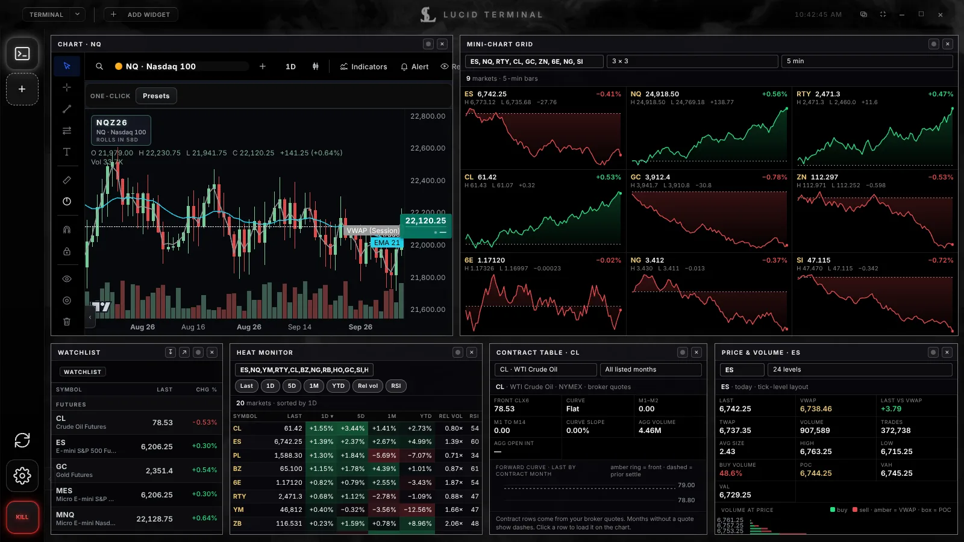
Task: Click the pop-out windows icon in title bar
Action: 863,14
